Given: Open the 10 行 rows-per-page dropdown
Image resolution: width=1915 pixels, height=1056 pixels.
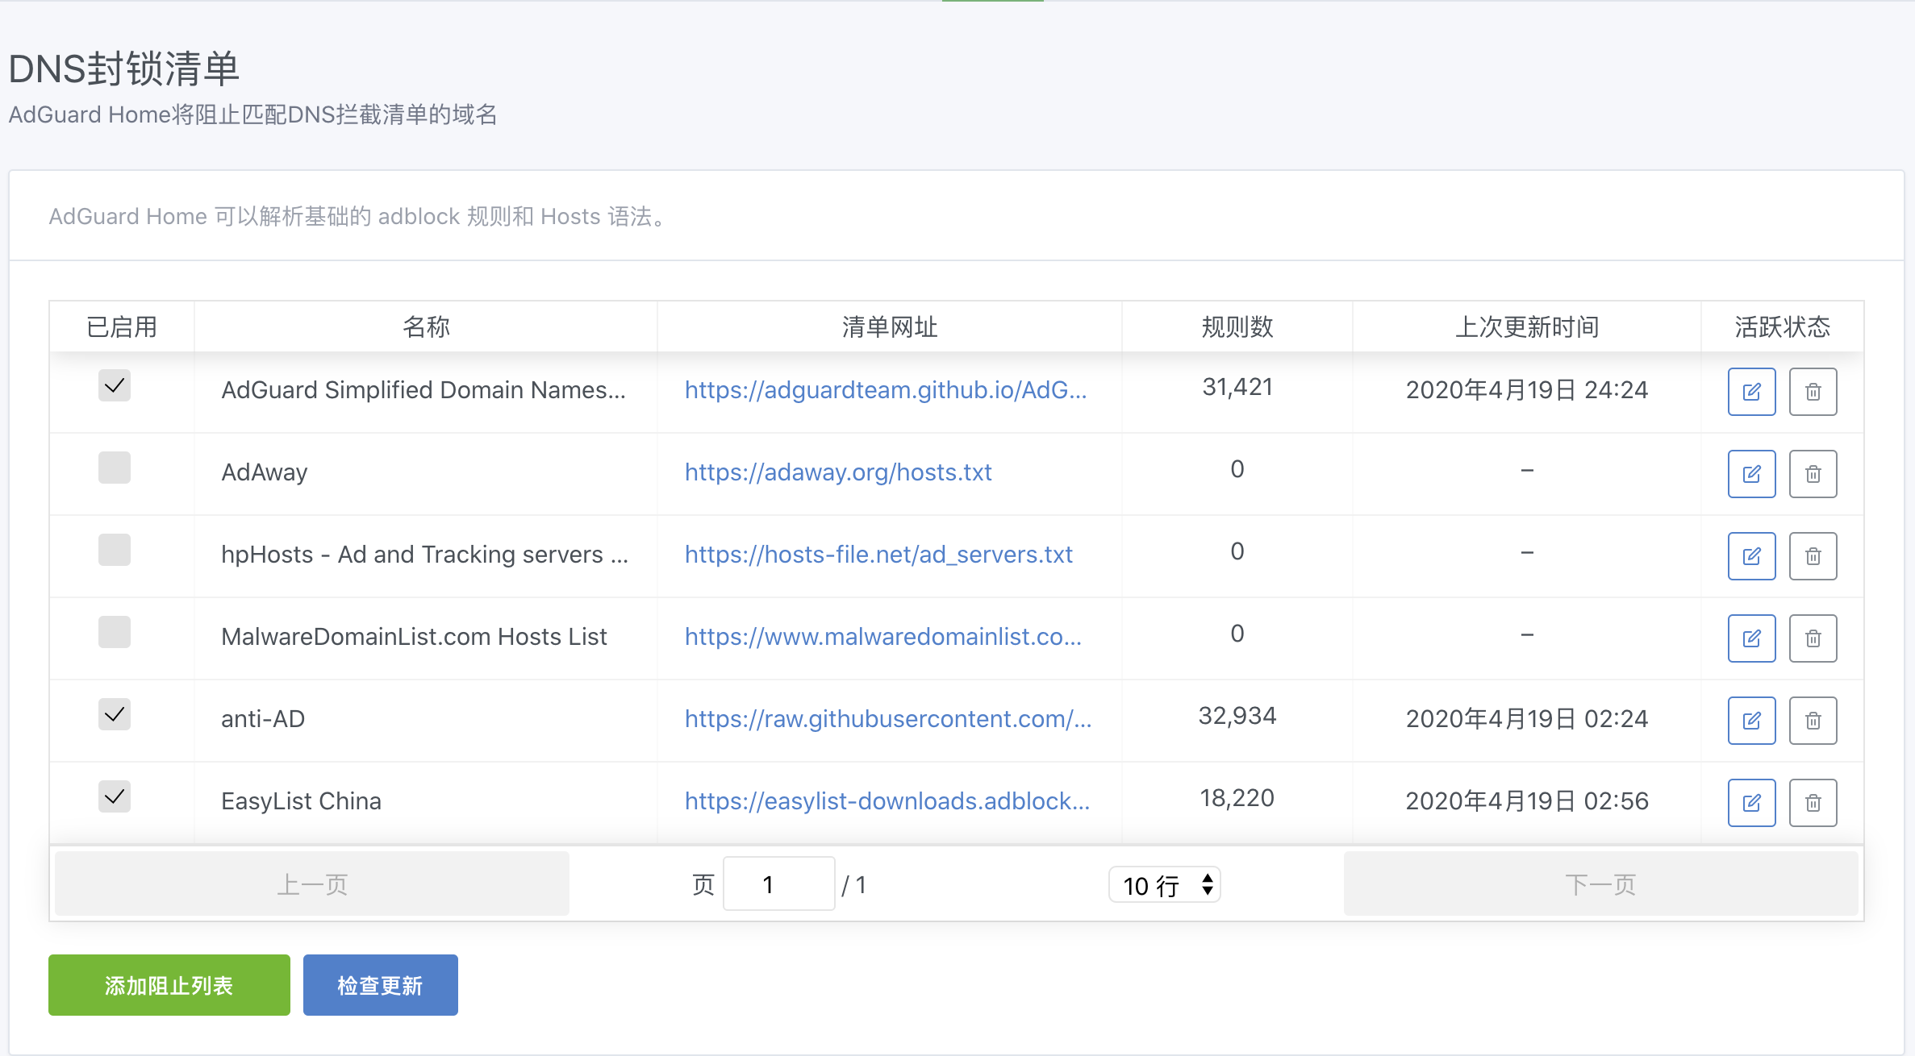Looking at the screenshot, I should [x=1165, y=885].
